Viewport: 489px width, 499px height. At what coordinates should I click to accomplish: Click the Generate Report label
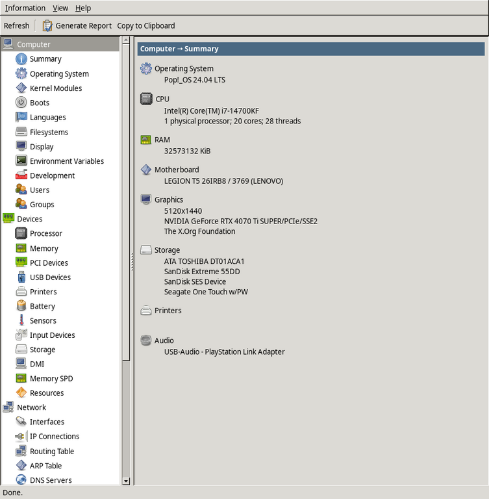83,26
